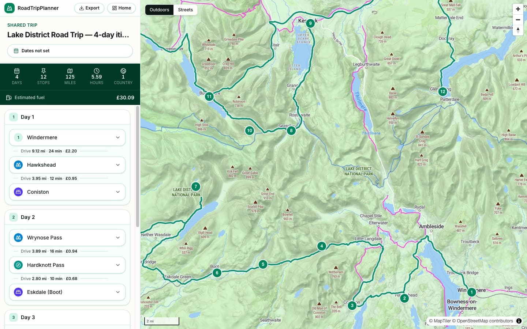The width and height of the screenshot is (527, 329).
Task: Click map marker 8 near Rosthwaite
Action: [291, 131]
